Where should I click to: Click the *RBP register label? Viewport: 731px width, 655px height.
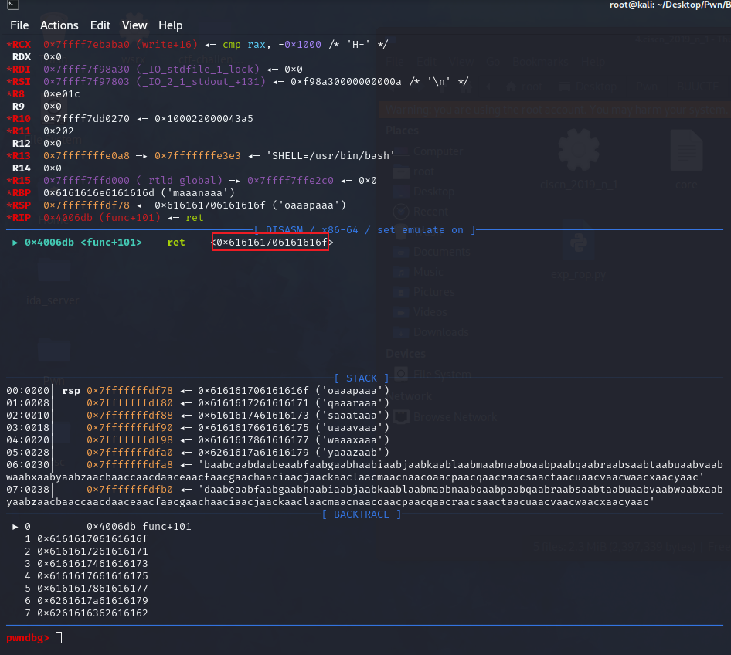19,193
